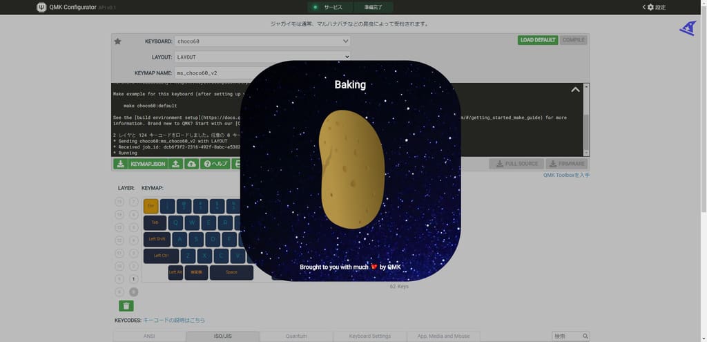Select layer 1 radio button
The image size is (707, 342).
click(134, 279)
